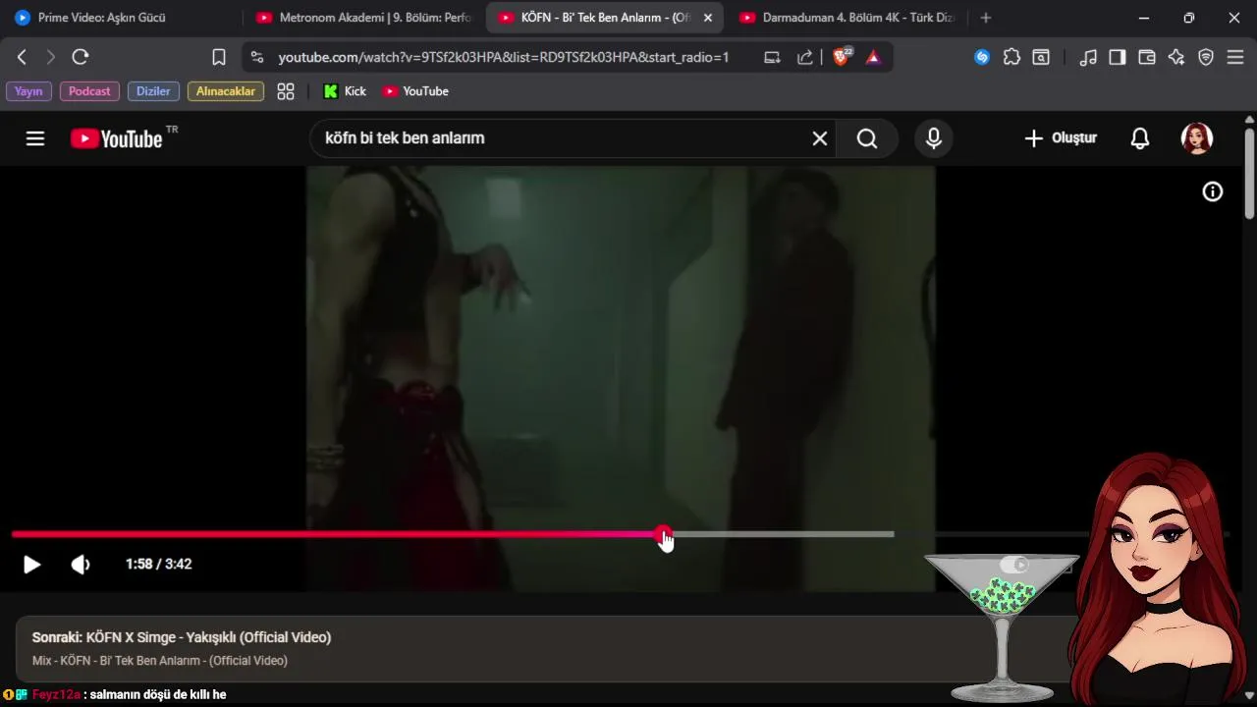The width and height of the screenshot is (1257, 707).
Task: Open the tab search icon in toolbar
Action: click(x=1040, y=57)
